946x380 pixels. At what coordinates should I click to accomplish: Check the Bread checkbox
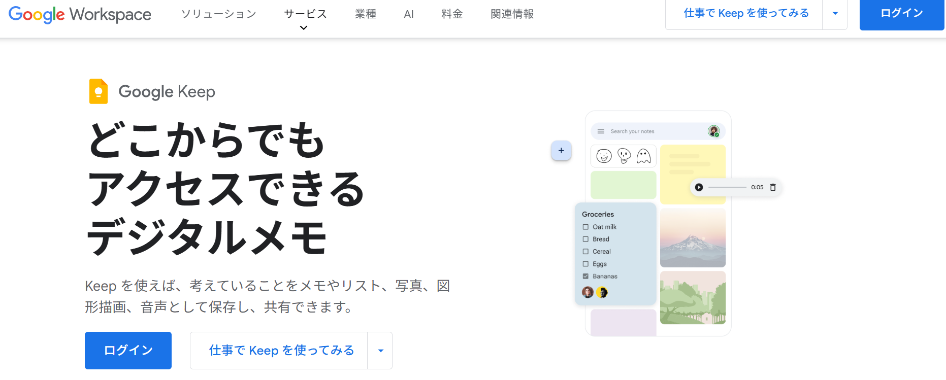(x=585, y=239)
